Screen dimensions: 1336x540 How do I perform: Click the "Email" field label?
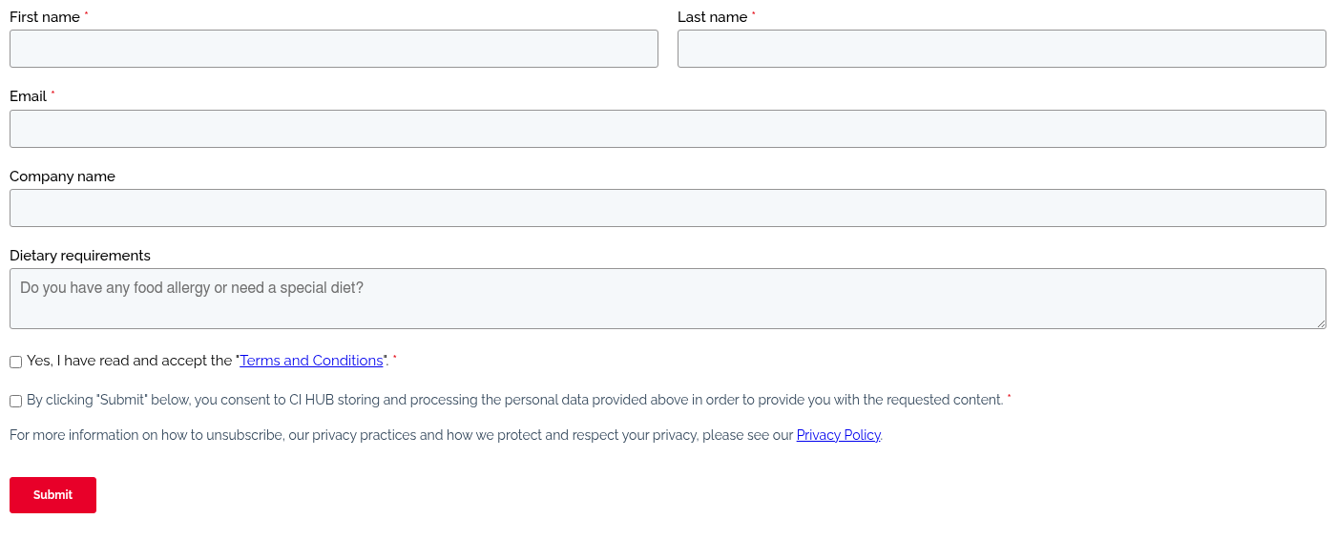click(28, 96)
